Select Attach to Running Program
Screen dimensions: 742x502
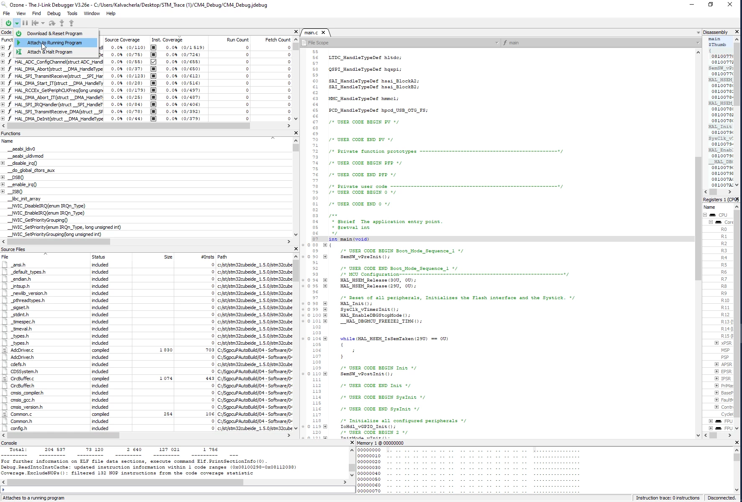[56, 43]
